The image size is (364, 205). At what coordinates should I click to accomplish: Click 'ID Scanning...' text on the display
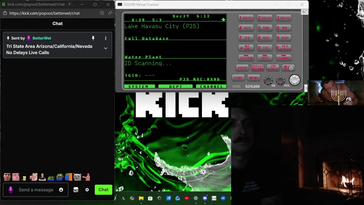coord(148,63)
